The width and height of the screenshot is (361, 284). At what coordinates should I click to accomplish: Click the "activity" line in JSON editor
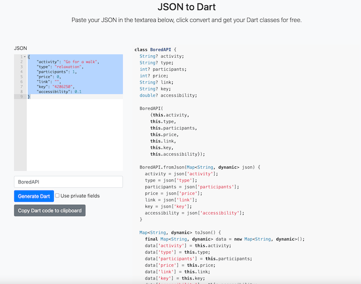click(68, 62)
